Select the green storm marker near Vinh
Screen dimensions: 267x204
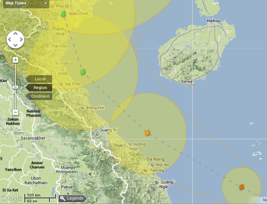[83, 72]
